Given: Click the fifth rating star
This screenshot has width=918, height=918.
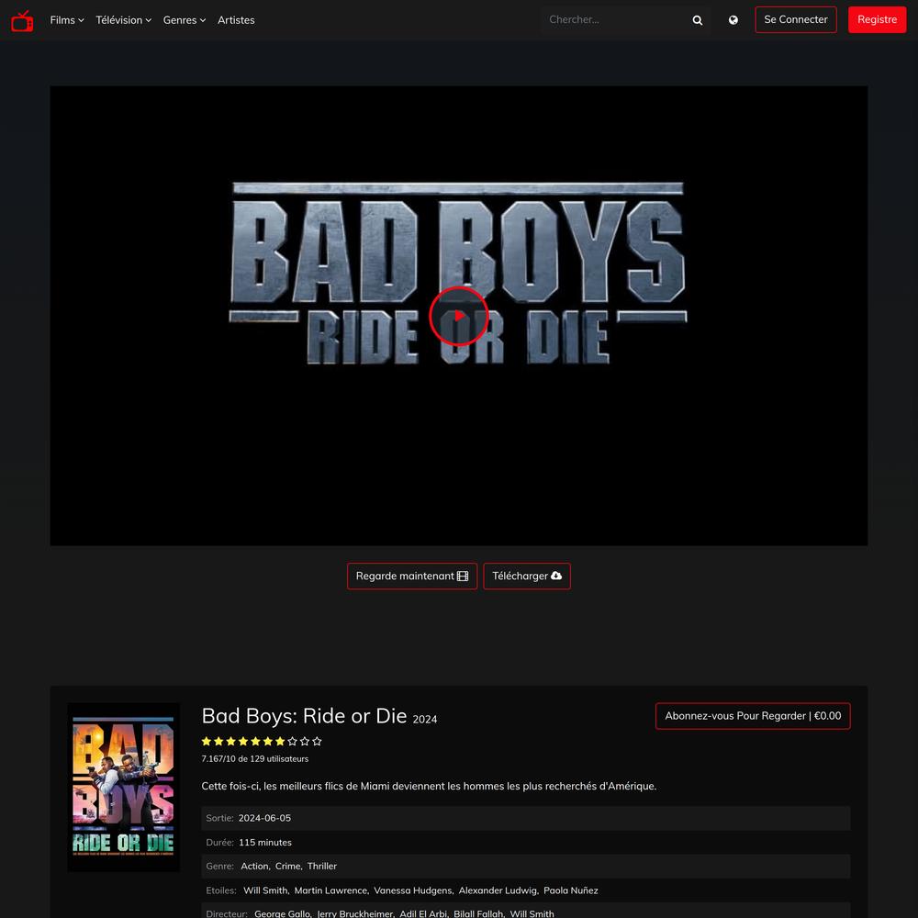Looking at the screenshot, I should pyautogui.click(x=255, y=741).
